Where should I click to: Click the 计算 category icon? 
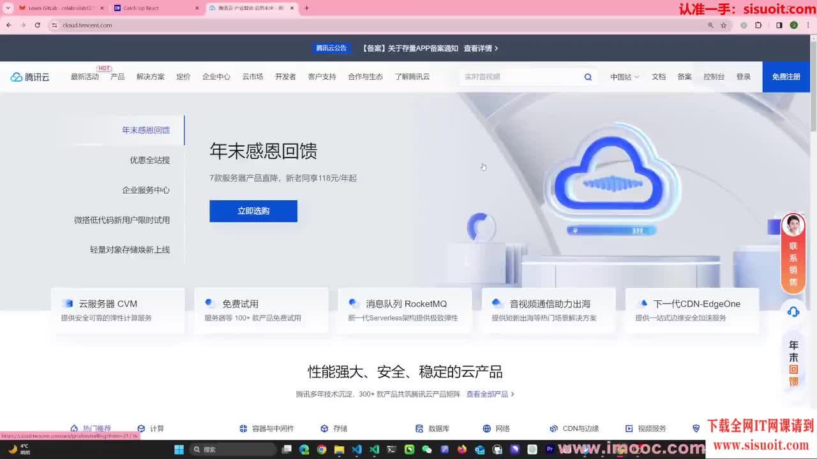(141, 428)
